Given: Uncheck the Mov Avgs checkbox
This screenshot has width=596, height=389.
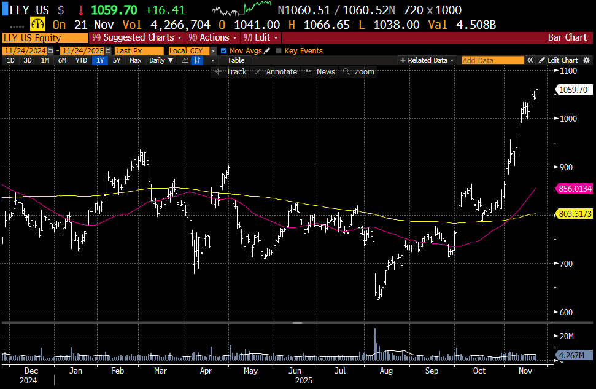Looking at the screenshot, I should click(x=223, y=50).
